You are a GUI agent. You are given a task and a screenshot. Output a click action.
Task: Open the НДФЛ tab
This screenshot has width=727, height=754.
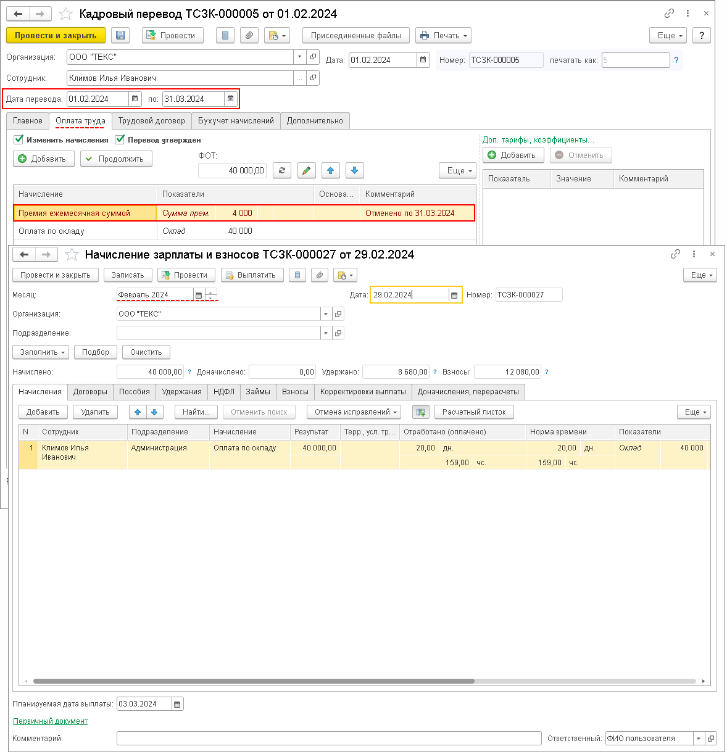click(224, 392)
